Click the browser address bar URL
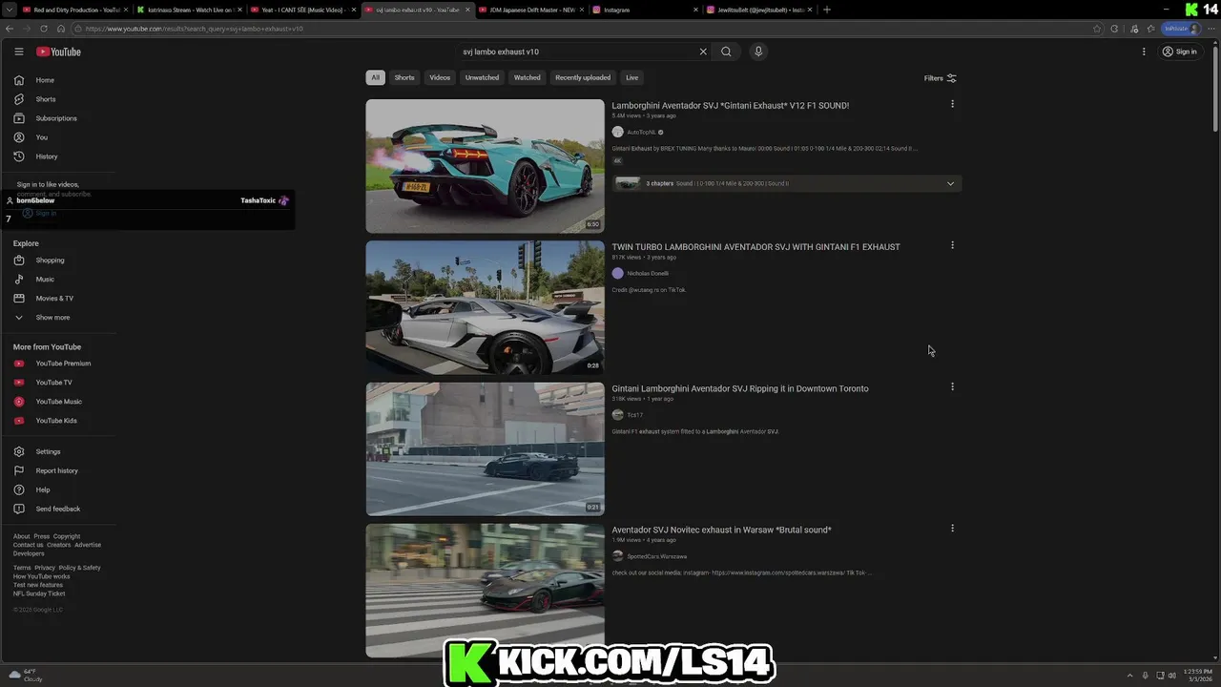Screen dimensions: 1221x687 click(194, 29)
